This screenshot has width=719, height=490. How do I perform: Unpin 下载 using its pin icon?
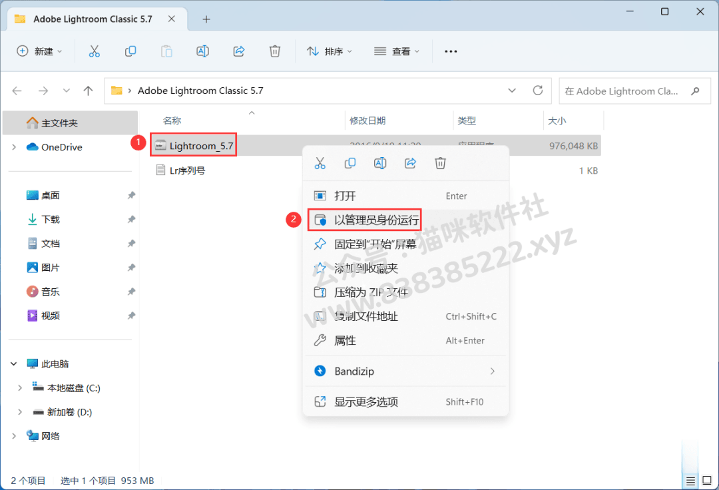(131, 219)
